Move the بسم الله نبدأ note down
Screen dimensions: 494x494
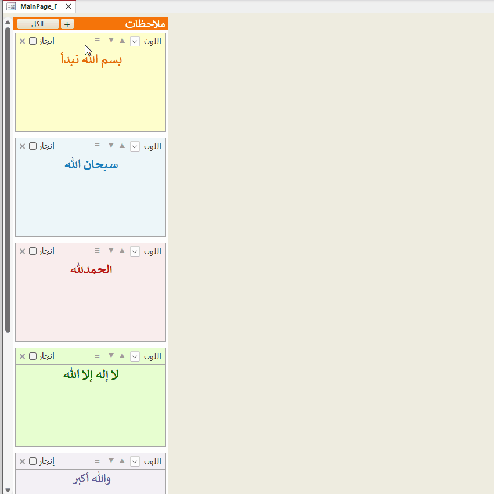coord(111,41)
